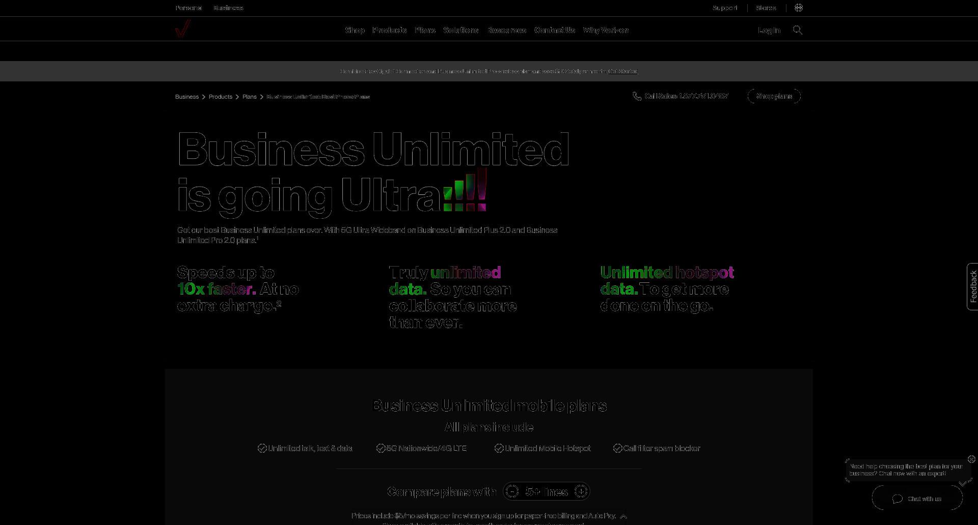The height and width of the screenshot is (525, 978).
Task: Click checkmark icon next to Call filter spam blocker
Action: point(617,448)
